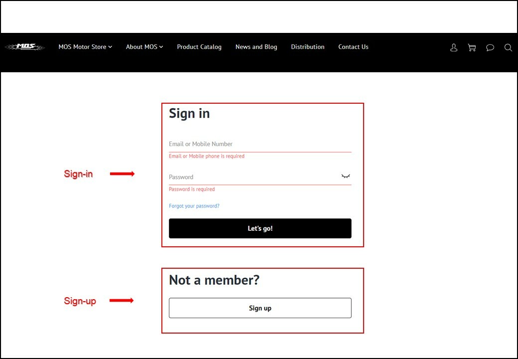Open the Distribution page
Viewport: 518px width, 359px height.
307,47
